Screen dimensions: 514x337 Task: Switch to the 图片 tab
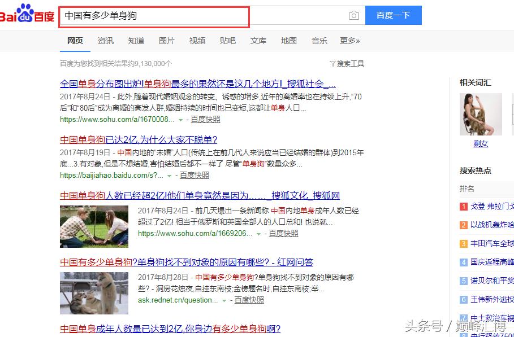pos(166,41)
